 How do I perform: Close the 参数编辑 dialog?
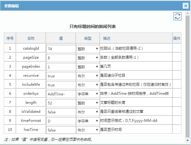pyautogui.click(x=186, y=6)
